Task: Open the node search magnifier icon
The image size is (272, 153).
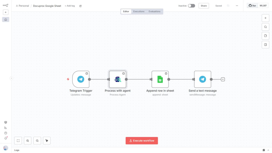Action: click(265, 27)
